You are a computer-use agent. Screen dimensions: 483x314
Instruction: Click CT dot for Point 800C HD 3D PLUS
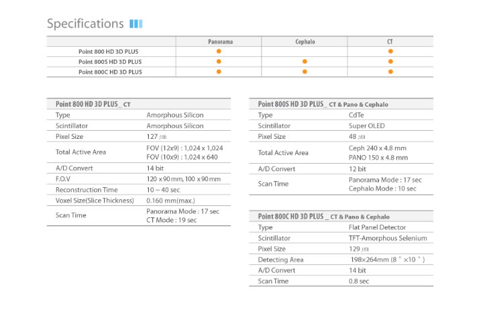coord(390,72)
